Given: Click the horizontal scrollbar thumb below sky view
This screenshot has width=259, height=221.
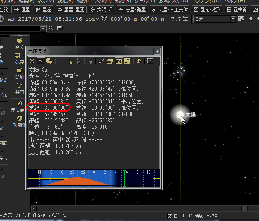Looking at the screenshot, I should 244,208.
